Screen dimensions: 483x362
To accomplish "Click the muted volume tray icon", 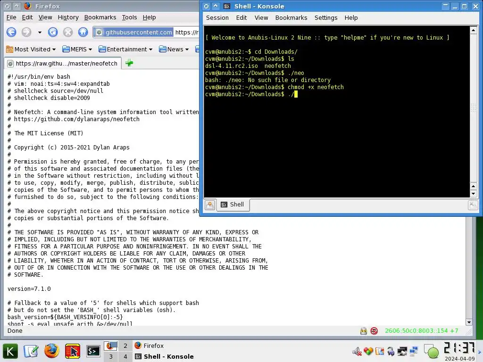I will [357, 351].
